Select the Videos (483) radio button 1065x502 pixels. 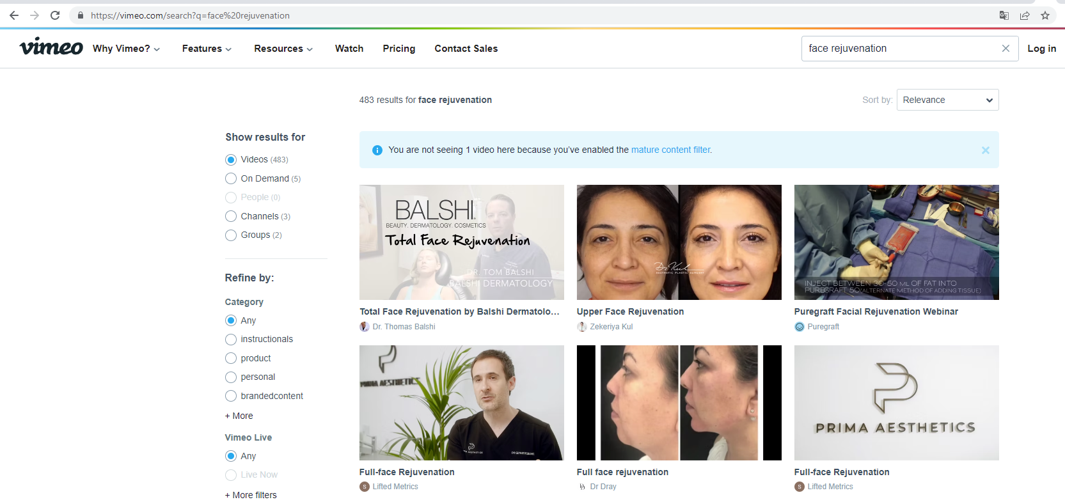click(x=231, y=160)
